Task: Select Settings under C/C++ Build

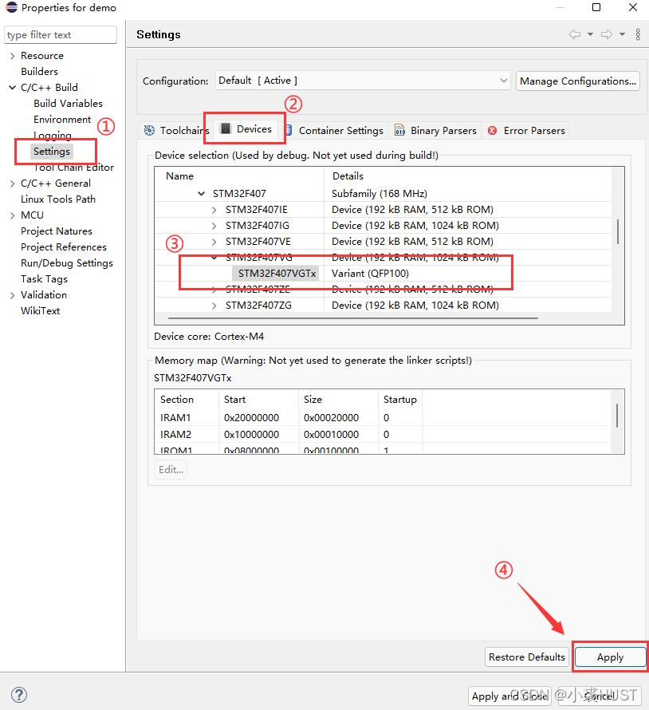Action: 52,152
